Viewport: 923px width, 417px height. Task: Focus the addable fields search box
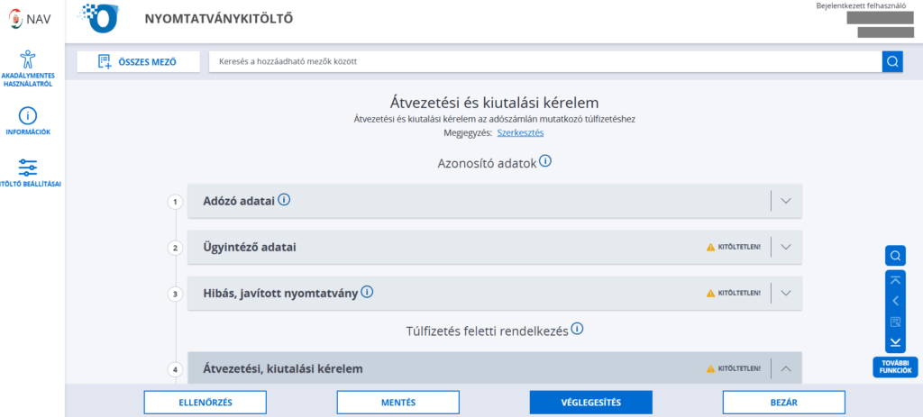point(545,61)
